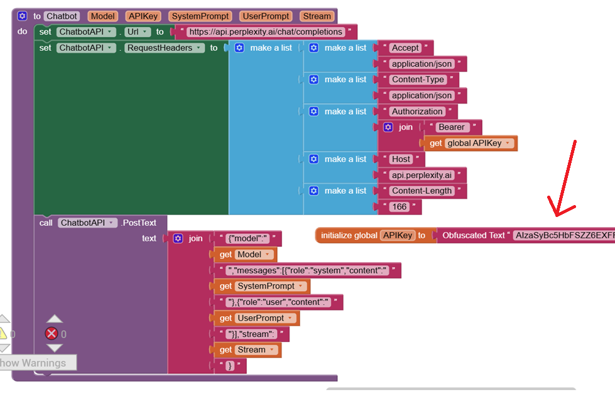Go to next error with down arrow
Viewport: 615px width, 397px height.
pyautogui.click(x=54, y=348)
